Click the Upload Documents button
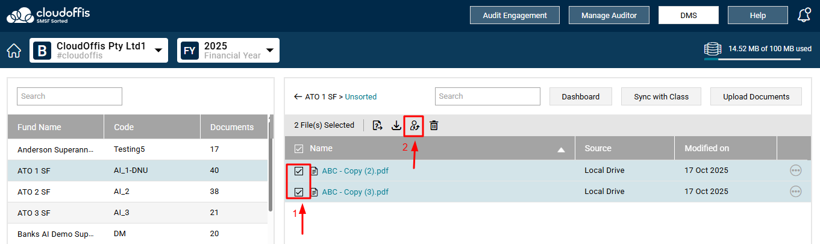The width and height of the screenshot is (820, 244). [x=756, y=96]
